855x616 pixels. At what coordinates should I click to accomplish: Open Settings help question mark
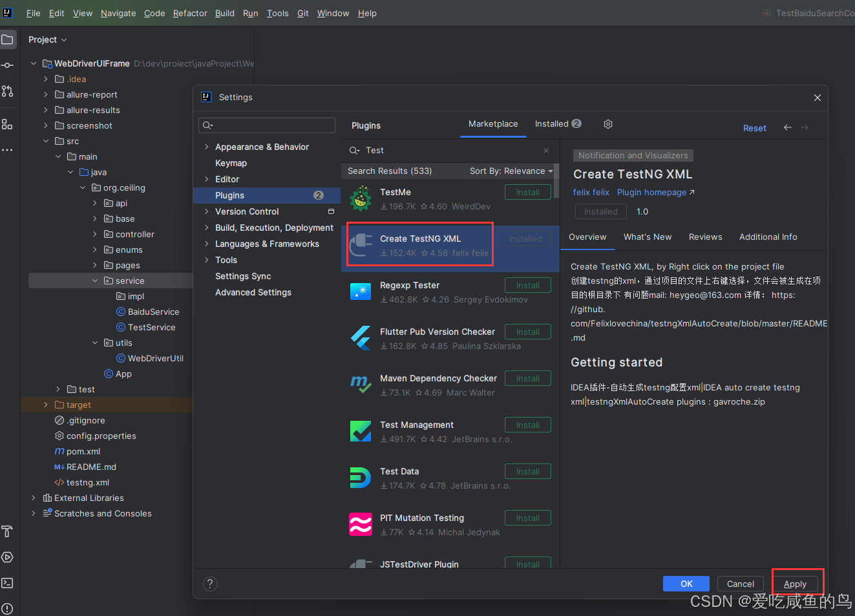tap(210, 584)
